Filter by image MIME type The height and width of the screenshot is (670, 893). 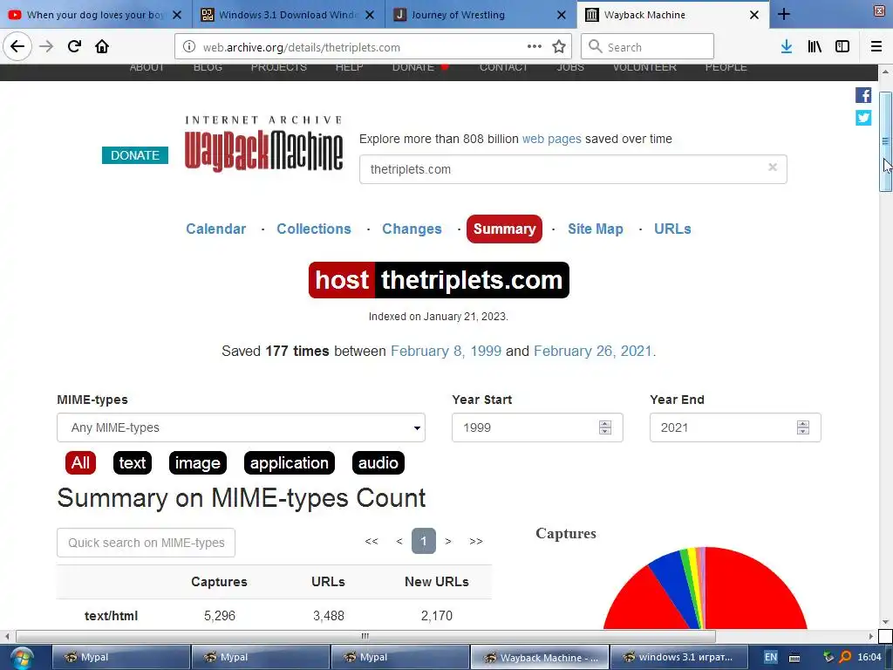198,462
